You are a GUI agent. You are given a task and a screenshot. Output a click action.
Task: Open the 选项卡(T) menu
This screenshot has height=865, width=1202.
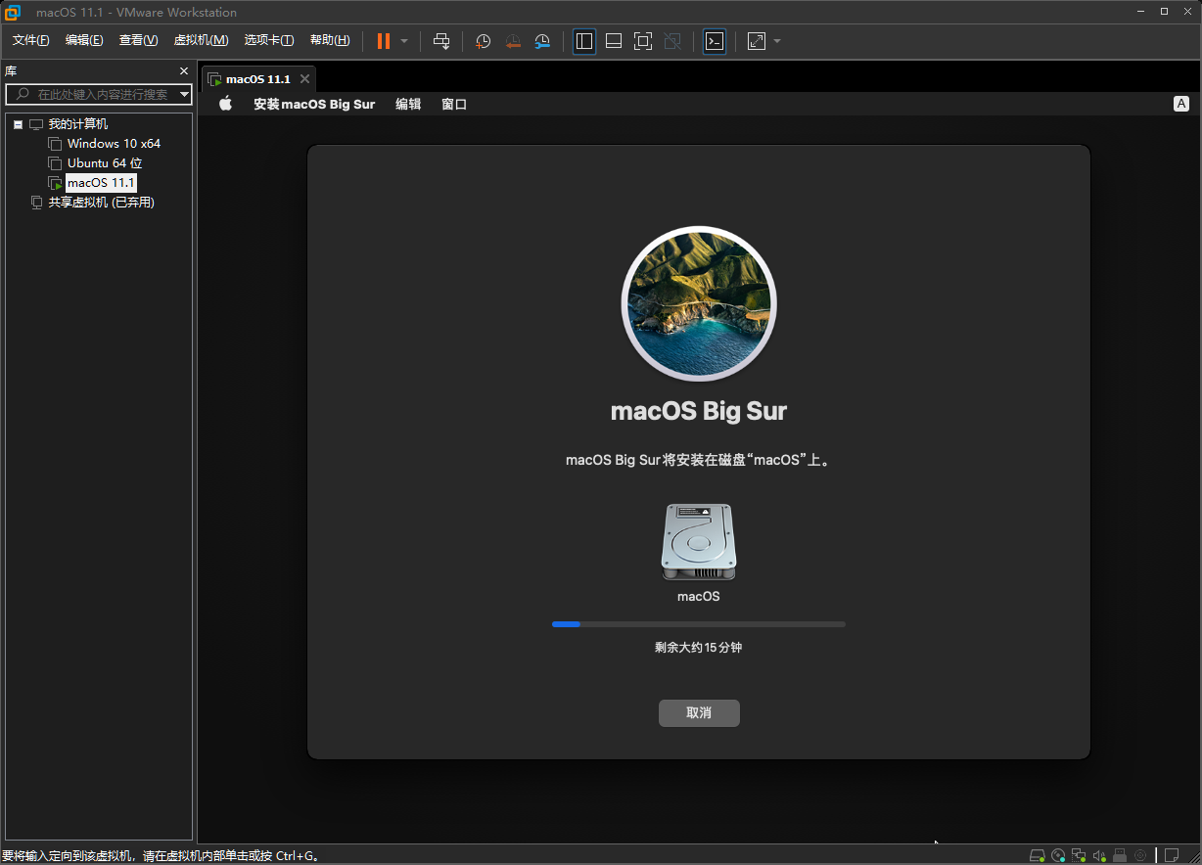[269, 40]
